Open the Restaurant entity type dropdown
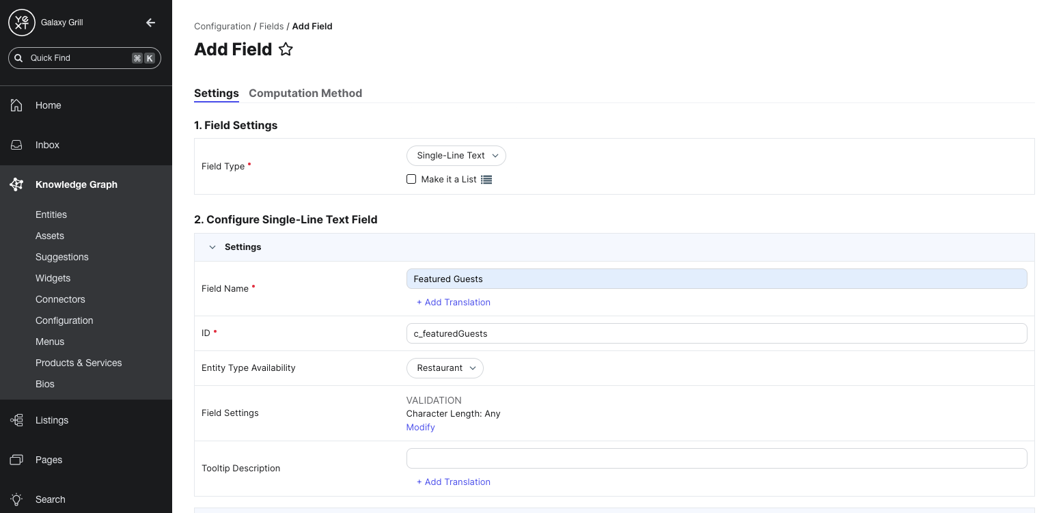The image size is (1048, 513). [x=445, y=368]
